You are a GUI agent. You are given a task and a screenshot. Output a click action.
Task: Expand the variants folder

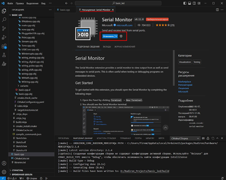(24, 86)
